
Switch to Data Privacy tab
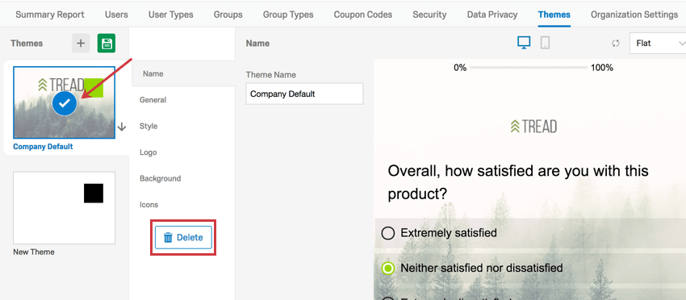[x=491, y=15]
